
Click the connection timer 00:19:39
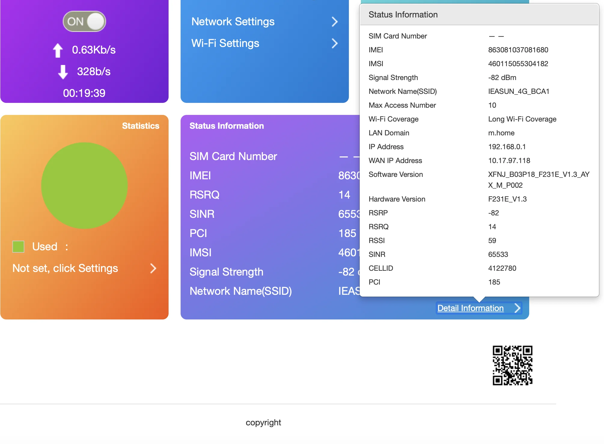pos(84,93)
